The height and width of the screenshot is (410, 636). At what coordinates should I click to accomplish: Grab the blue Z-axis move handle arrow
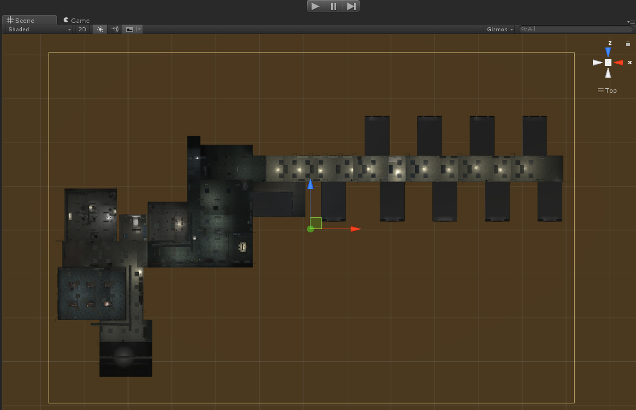tap(310, 184)
